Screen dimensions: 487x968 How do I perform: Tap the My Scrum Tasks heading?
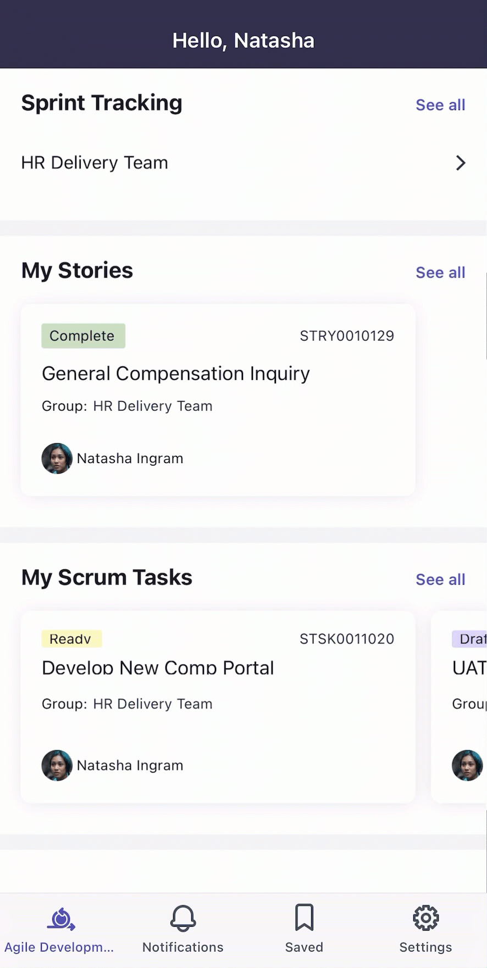pos(107,578)
